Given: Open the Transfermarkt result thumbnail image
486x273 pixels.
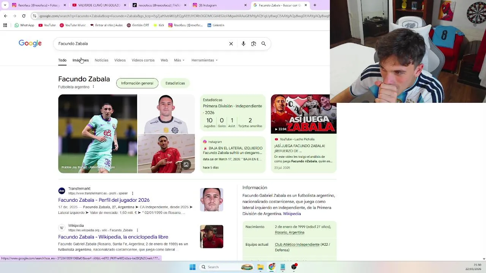Looking at the screenshot, I should tap(211, 199).
